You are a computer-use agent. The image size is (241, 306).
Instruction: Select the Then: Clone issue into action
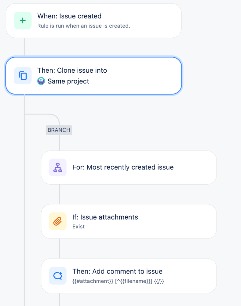pos(94,76)
